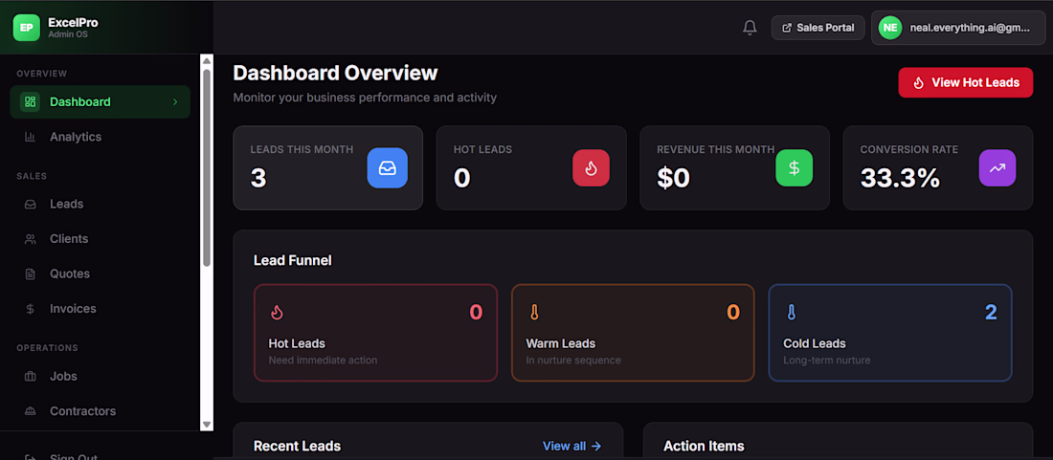Open the Revenue This Month card
Viewport: 1053px width, 460px height.
734,167
